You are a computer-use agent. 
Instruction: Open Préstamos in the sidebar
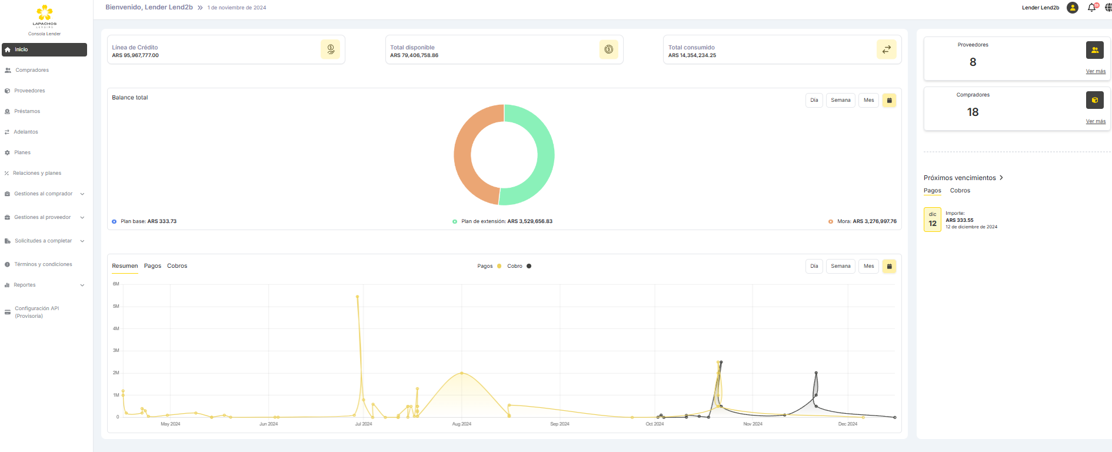27,111
